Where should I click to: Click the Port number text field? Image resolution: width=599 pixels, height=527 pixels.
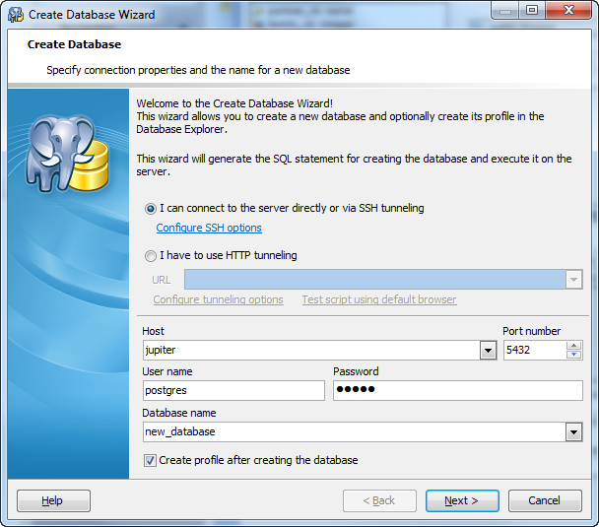point(533,351)
